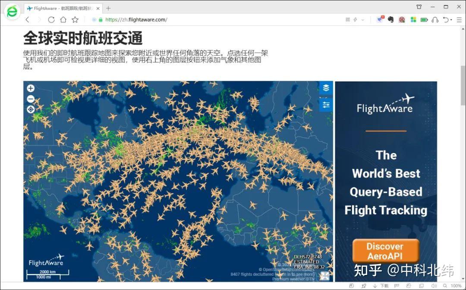Click the heading 全球实时航班交通
466x290 pixels.
pyautogui.click(x=83, y=38)
